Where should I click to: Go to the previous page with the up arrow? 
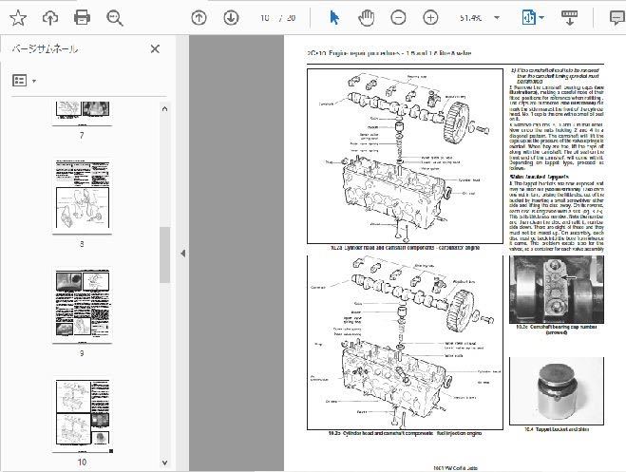199,18
